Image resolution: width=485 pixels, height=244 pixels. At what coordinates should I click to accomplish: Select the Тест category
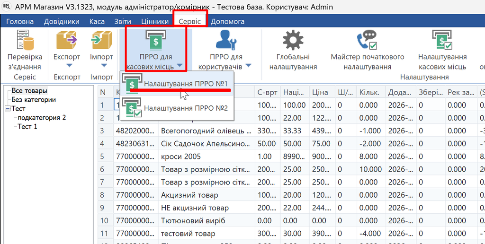pyautogui.click(x=18, y=109)
